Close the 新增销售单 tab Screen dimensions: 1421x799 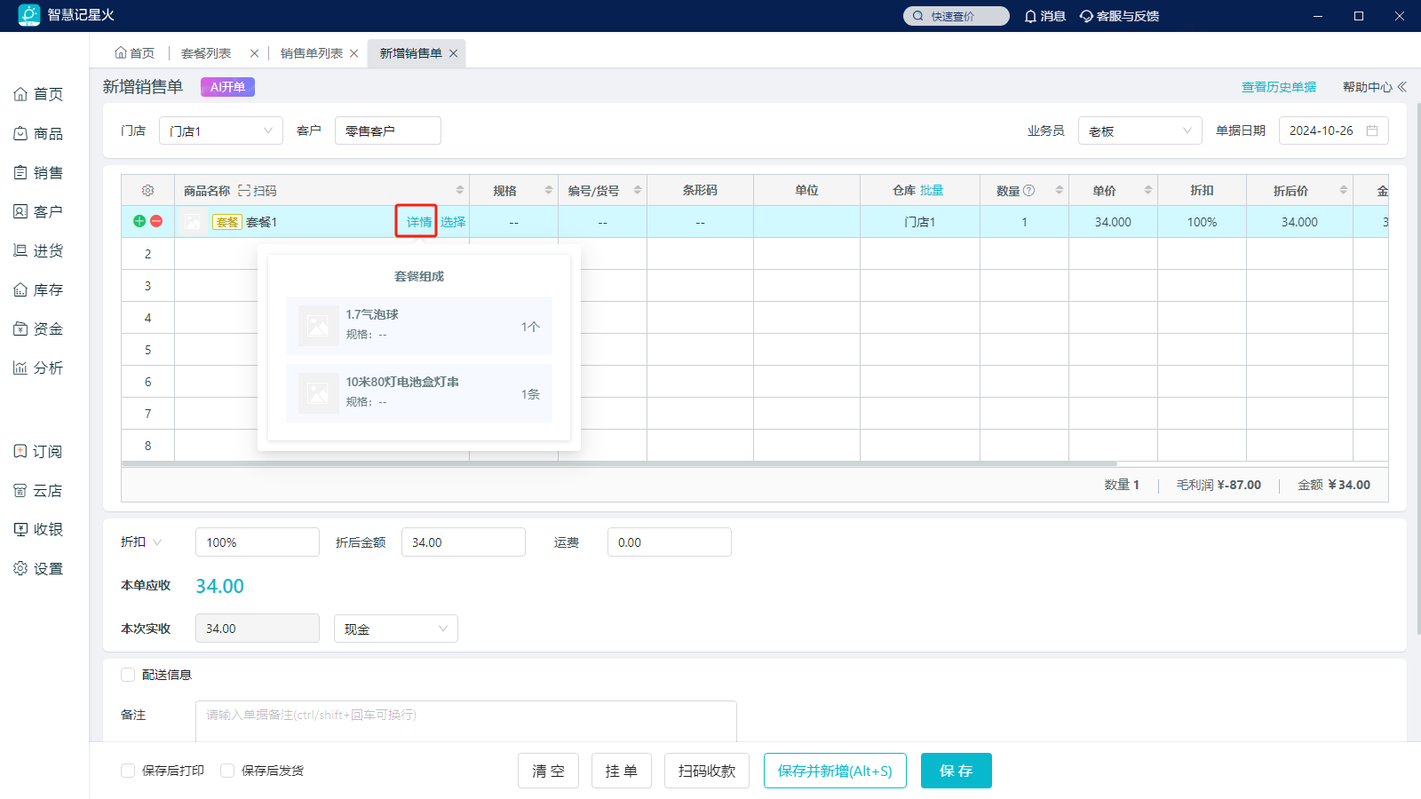point(453,53)
